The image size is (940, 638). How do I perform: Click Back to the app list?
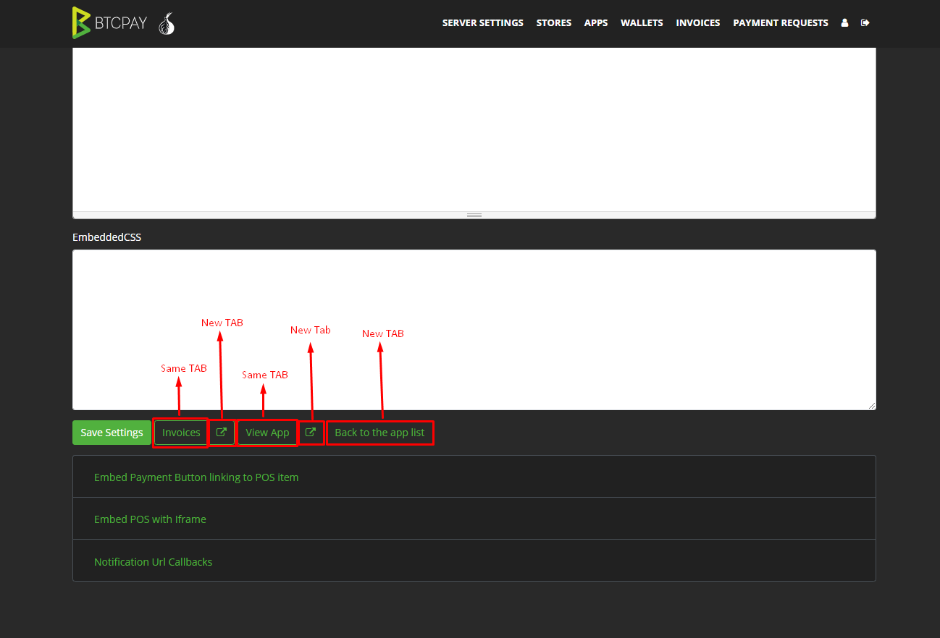(x=379, y=432)
